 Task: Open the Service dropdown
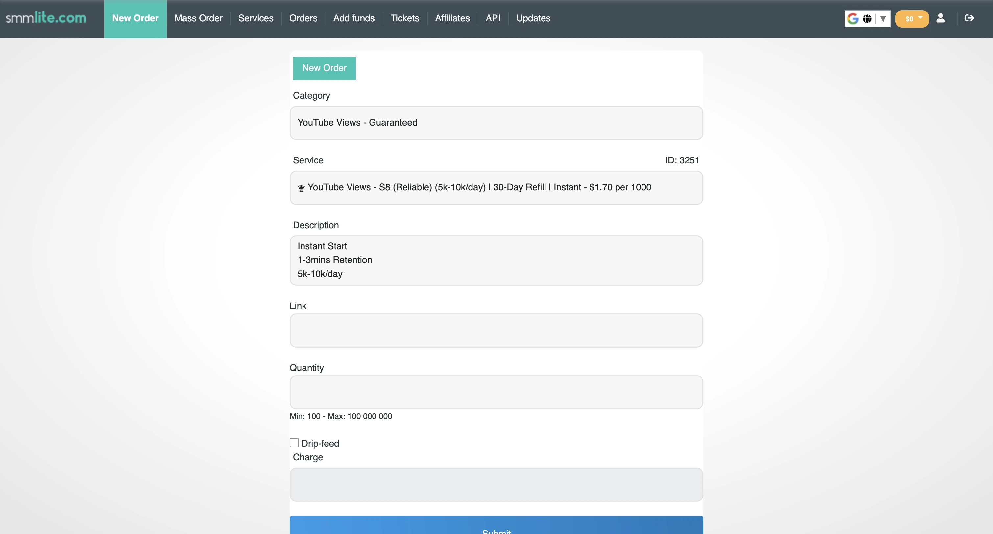tap(496, 188)
